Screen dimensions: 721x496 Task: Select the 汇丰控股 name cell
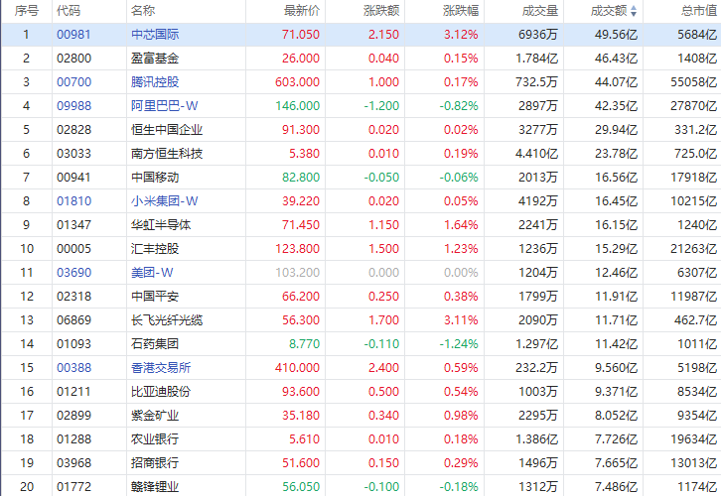pos(155,249)
